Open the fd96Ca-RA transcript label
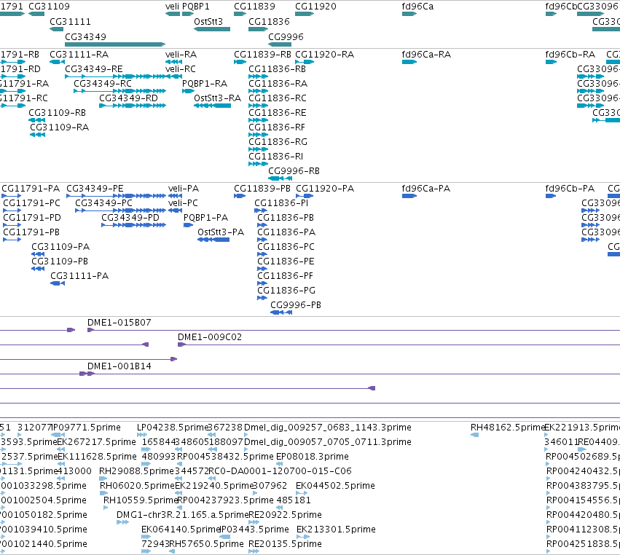 426,55
